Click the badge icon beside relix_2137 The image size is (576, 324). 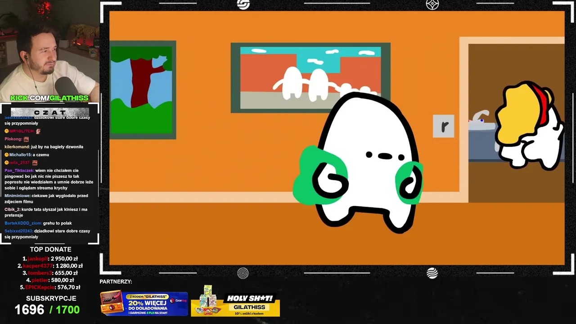click(7, 162)
